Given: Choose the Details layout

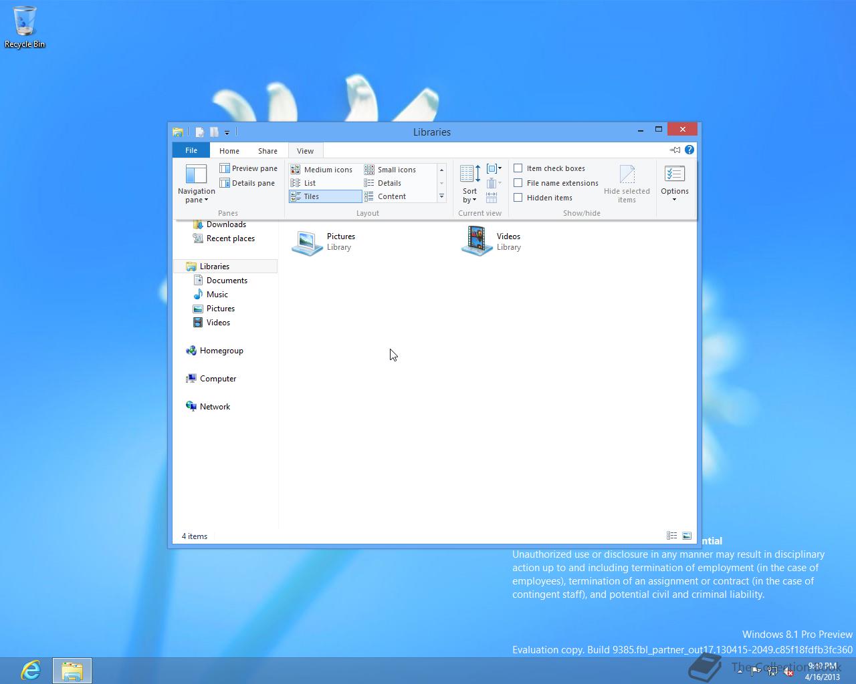Looking at the screenshot, I should pyautogui.click(x=399, y=183).
